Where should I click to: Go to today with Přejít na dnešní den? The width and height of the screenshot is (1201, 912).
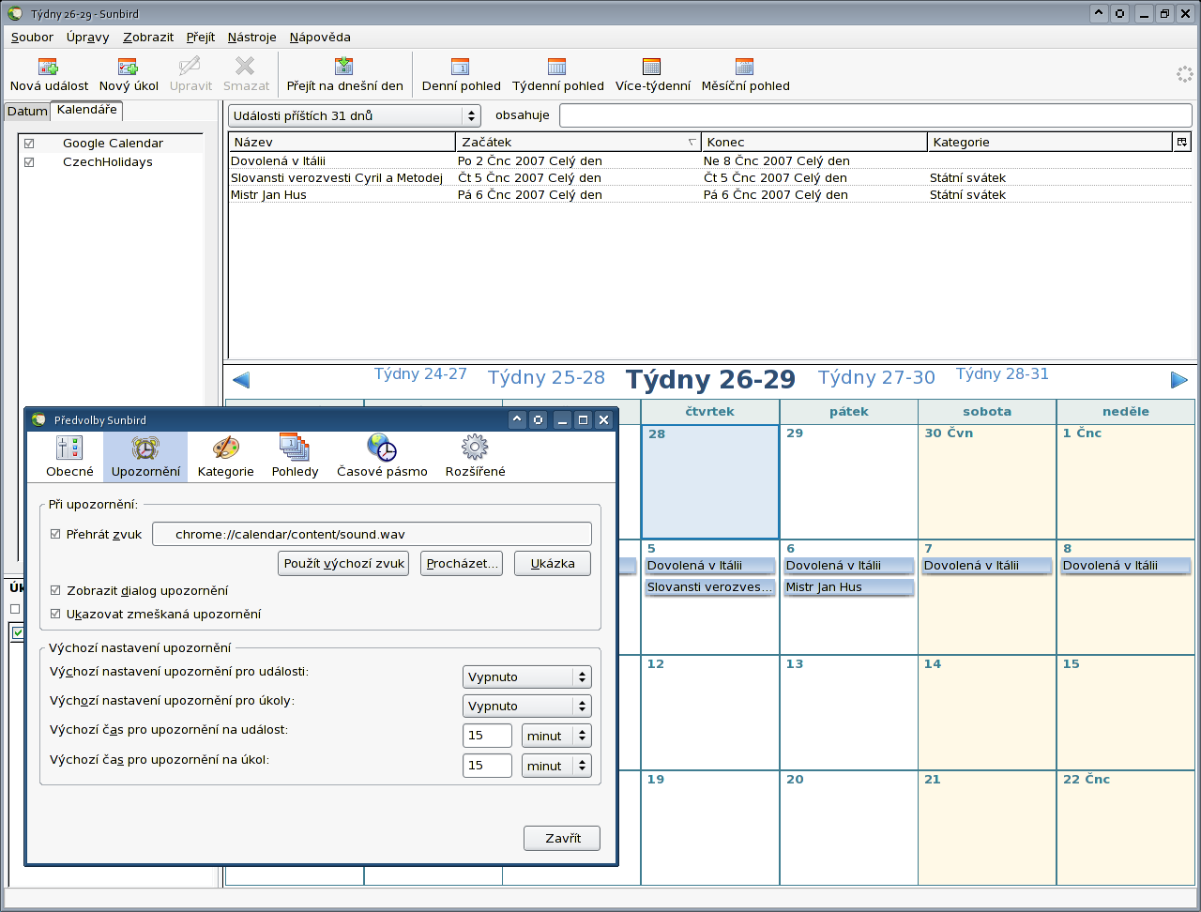(344, 67)
